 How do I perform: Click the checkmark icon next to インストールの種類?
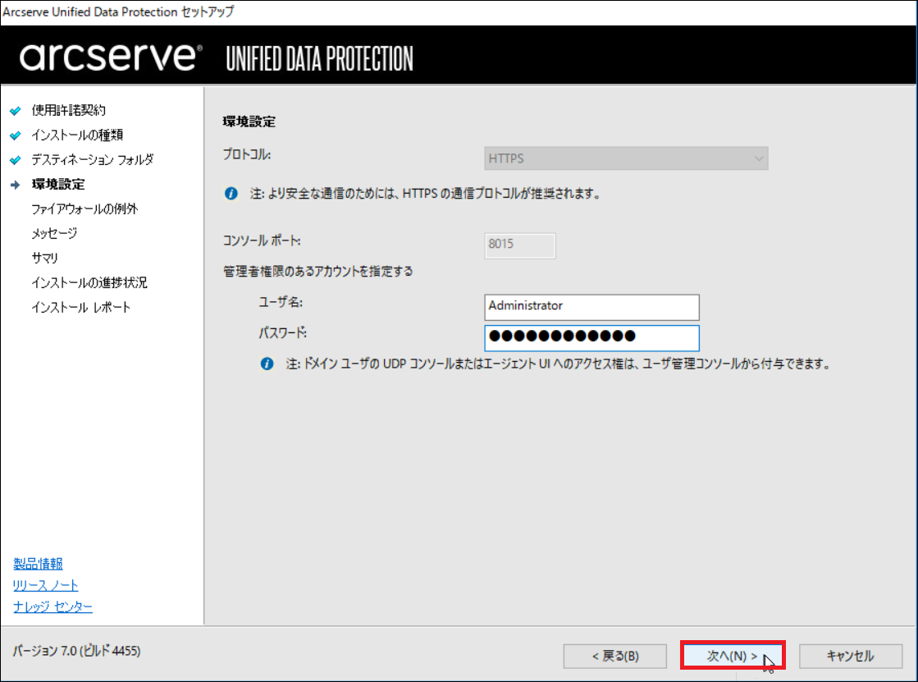pos(16,135)
